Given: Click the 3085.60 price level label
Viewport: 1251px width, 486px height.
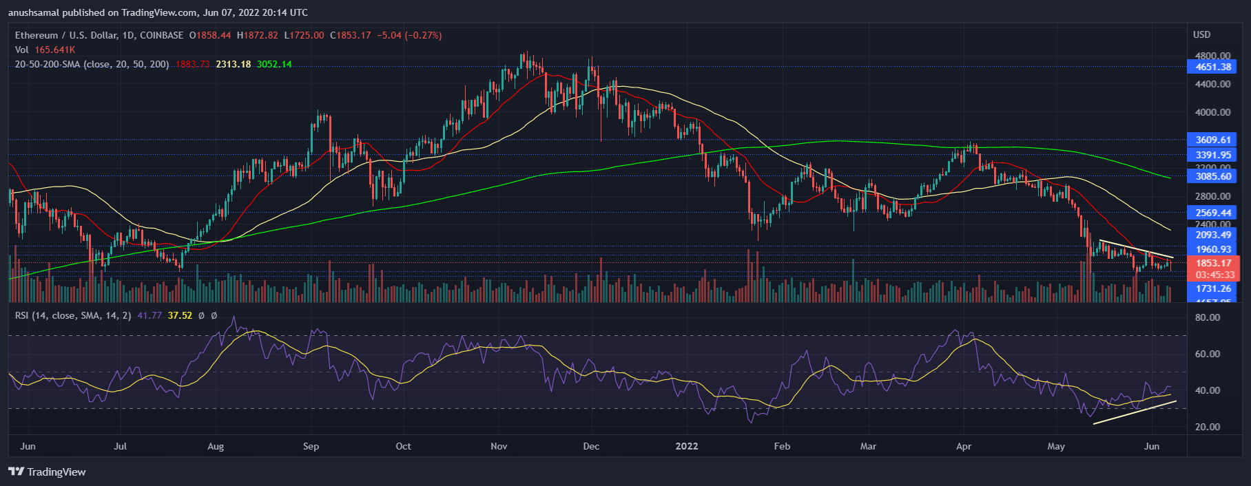Looking at the screenshot, I should [1212, 176].
